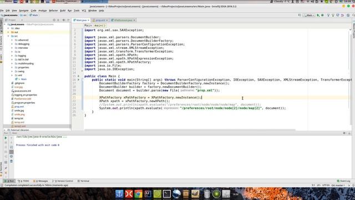Expand the multithreading package
Screen dimensions: 355x200
(x=12, y=63)
